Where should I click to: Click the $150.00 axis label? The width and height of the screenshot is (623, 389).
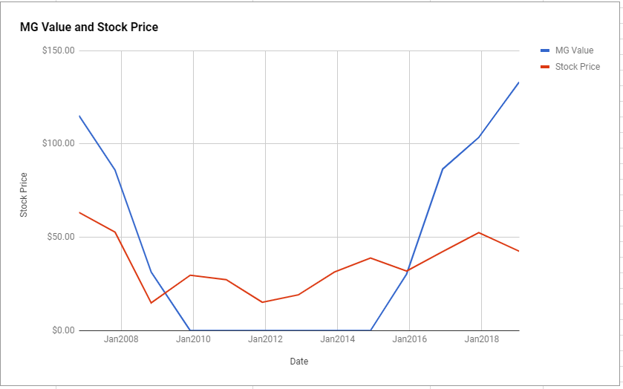(59, 50)
